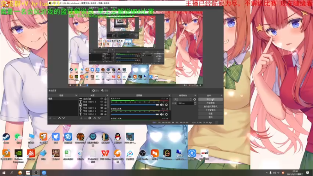Image resolution: width=313 pixels, height=176 pixels.
Task: Toggle visibility of 图像 source
Action: pyautogui.click(x=102, y=105)
